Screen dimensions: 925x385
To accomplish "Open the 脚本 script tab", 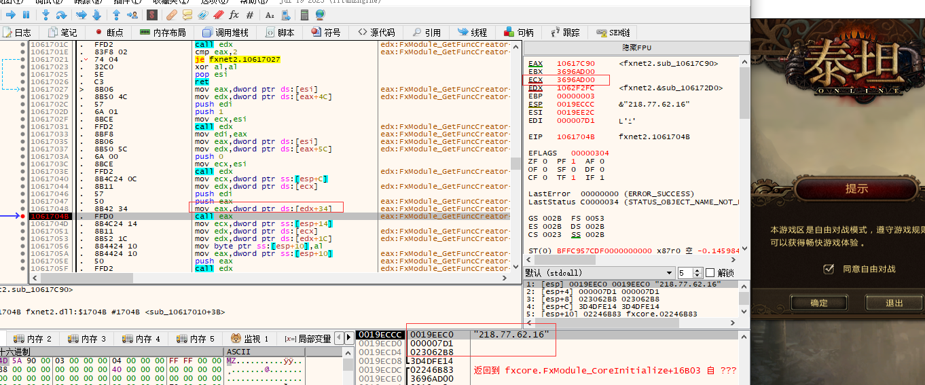I will (x=280, y=33).
